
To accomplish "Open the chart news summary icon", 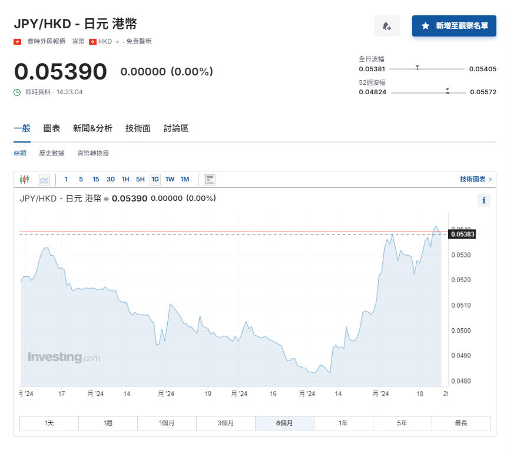I will click(210, 179).
